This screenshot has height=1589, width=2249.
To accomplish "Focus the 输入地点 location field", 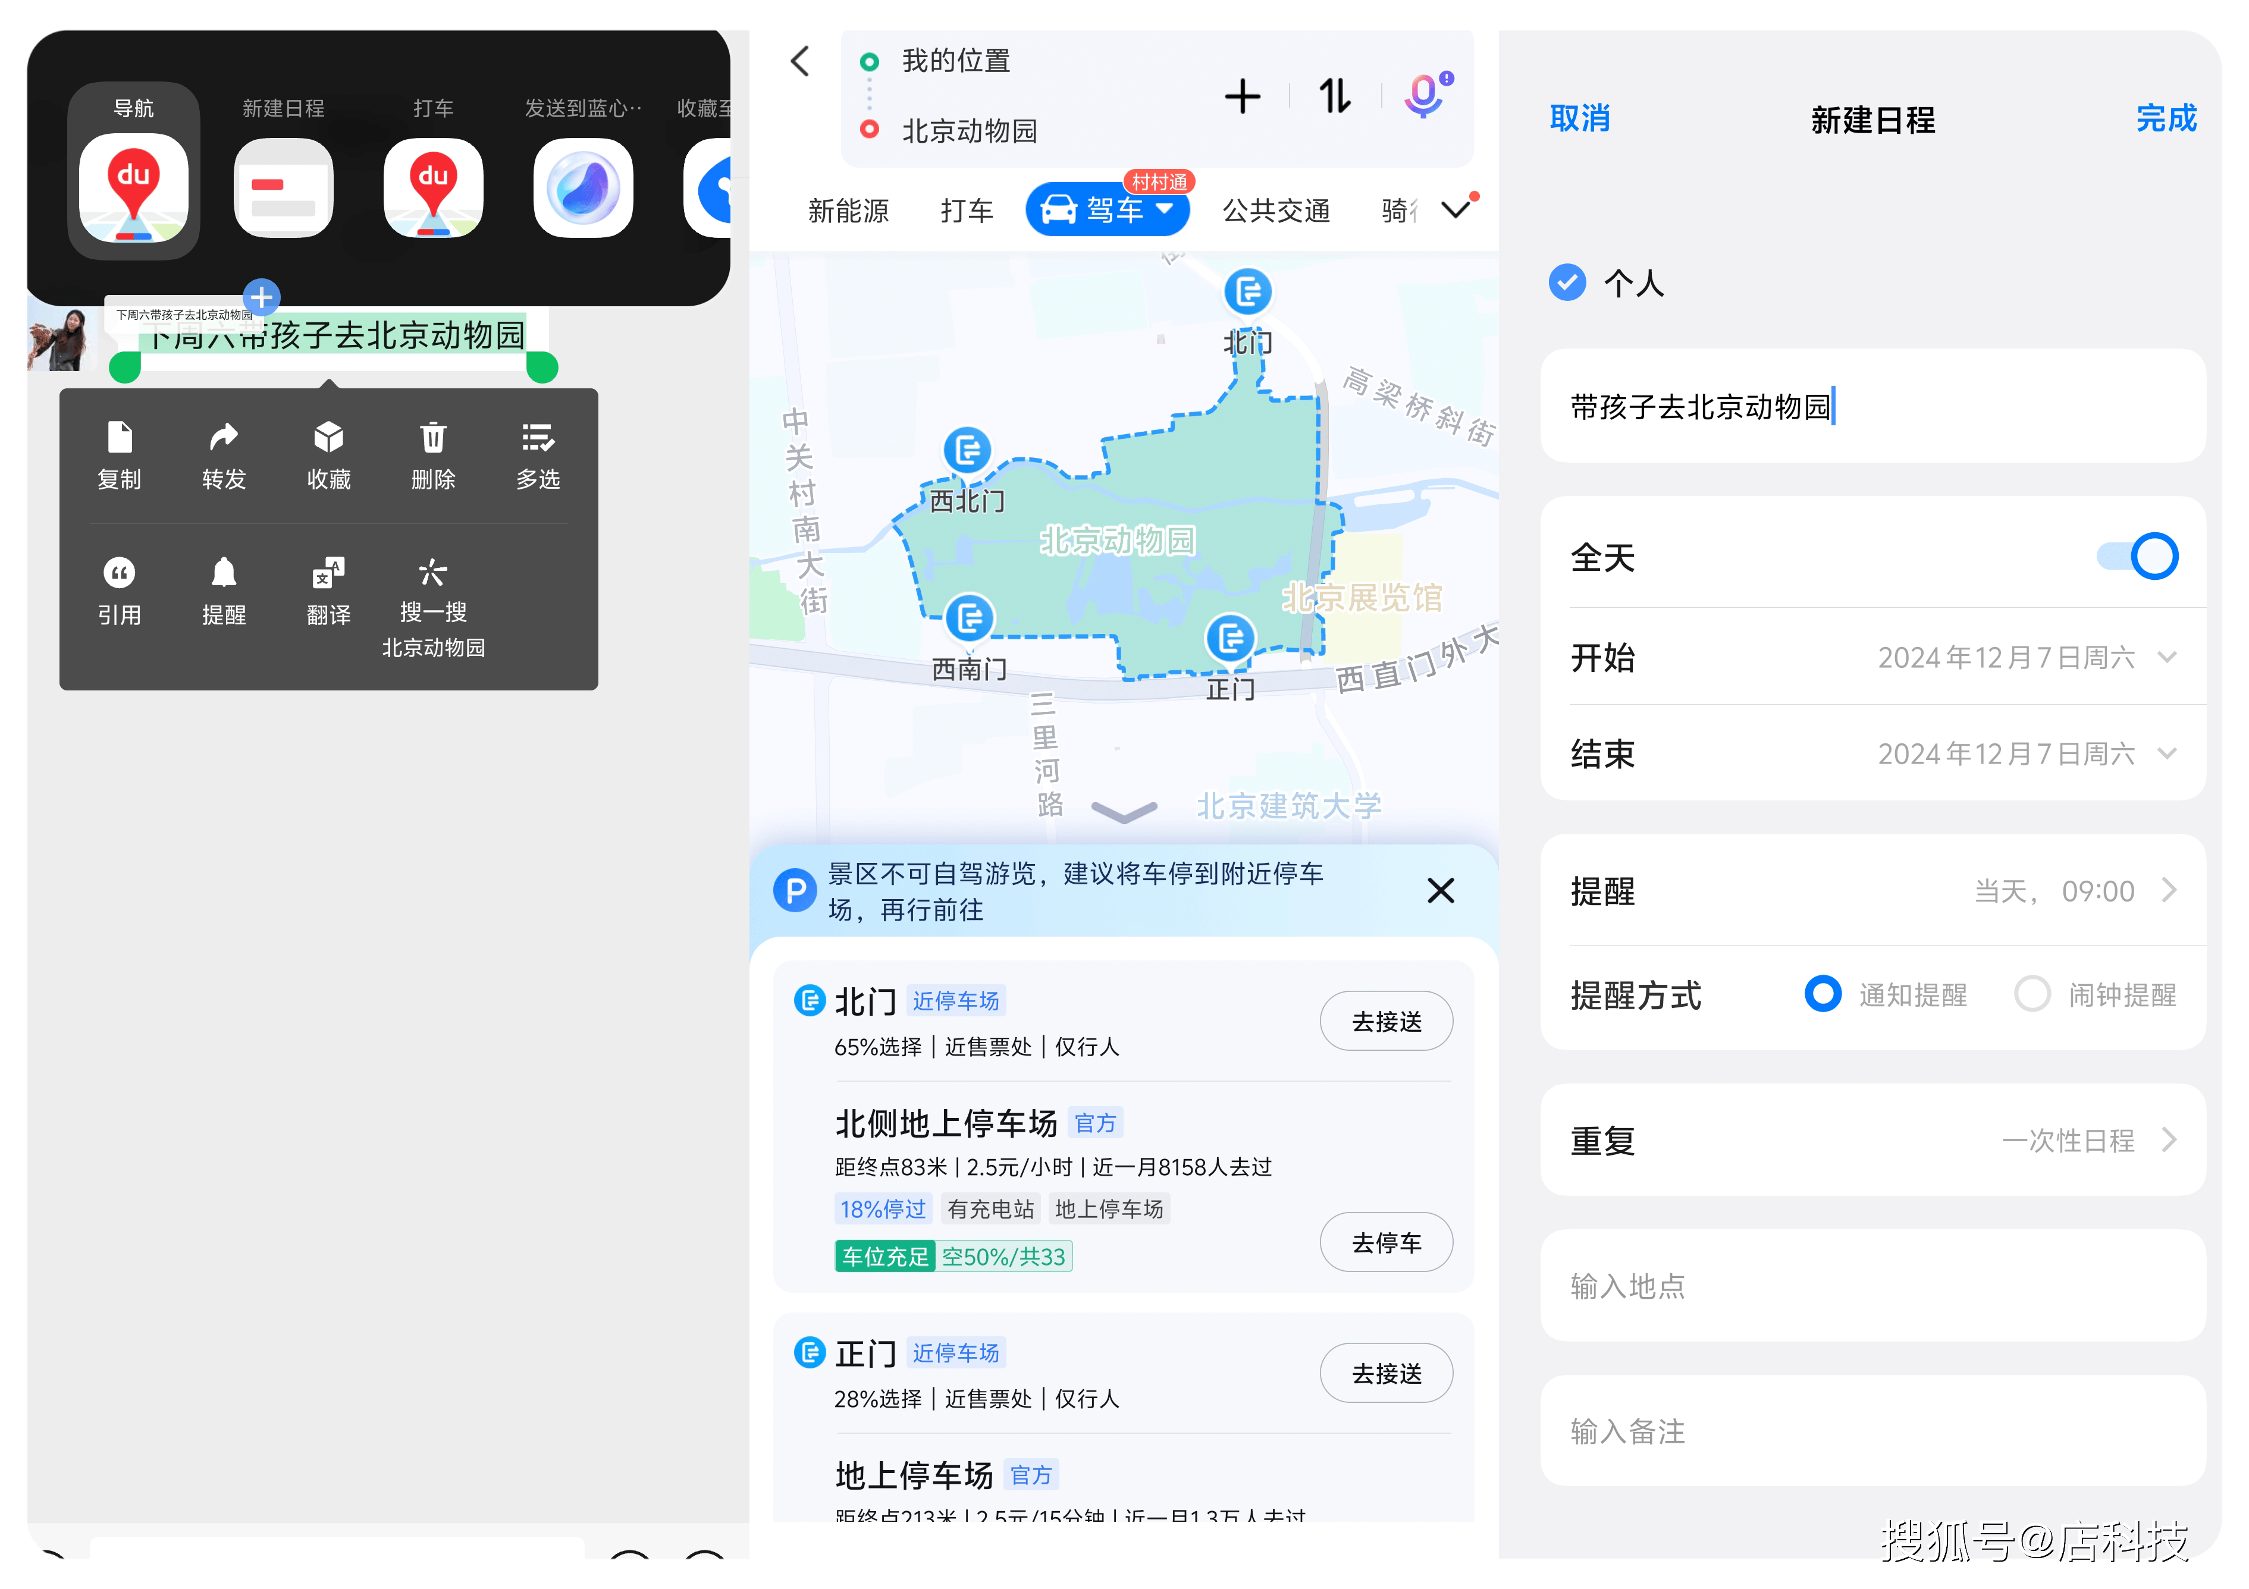I will pyautogui.click(x=1872, y=1286).
